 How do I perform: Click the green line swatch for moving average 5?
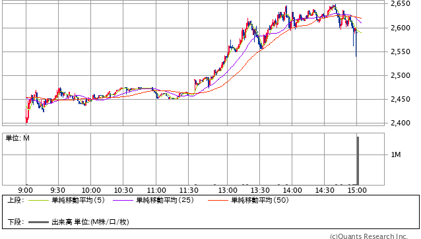pos(38,200)
